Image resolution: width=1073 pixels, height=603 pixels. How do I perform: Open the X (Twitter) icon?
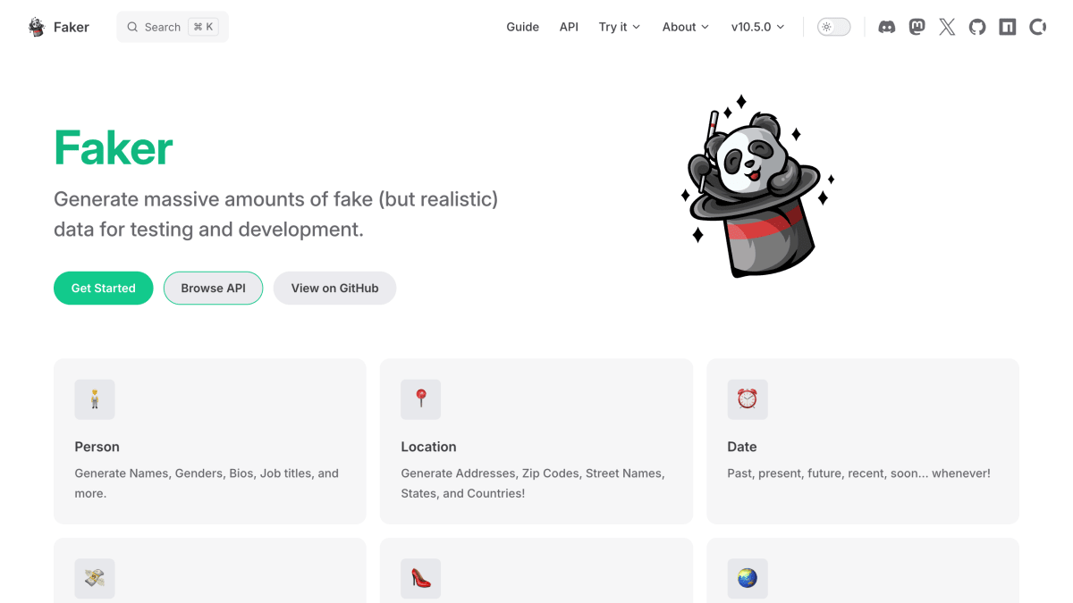pyautogui.click(x=947, y=27)
